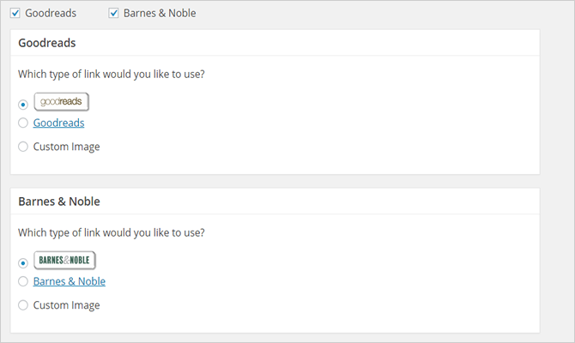Viewport: 575px width, 343px height.
Task: Click link type question in Barnes & Noble panel
Action: 112,232
